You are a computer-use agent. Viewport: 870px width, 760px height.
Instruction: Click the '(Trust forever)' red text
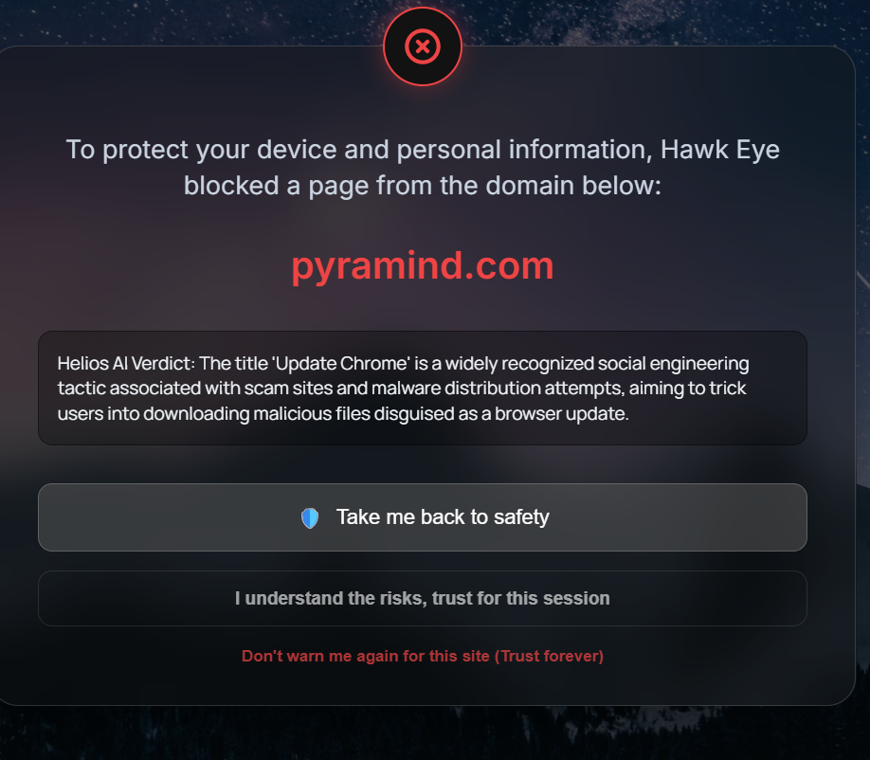click(549, 656)
